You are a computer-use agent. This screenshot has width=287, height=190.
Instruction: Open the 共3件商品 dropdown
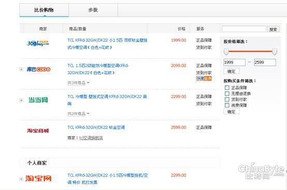[78, 83]
